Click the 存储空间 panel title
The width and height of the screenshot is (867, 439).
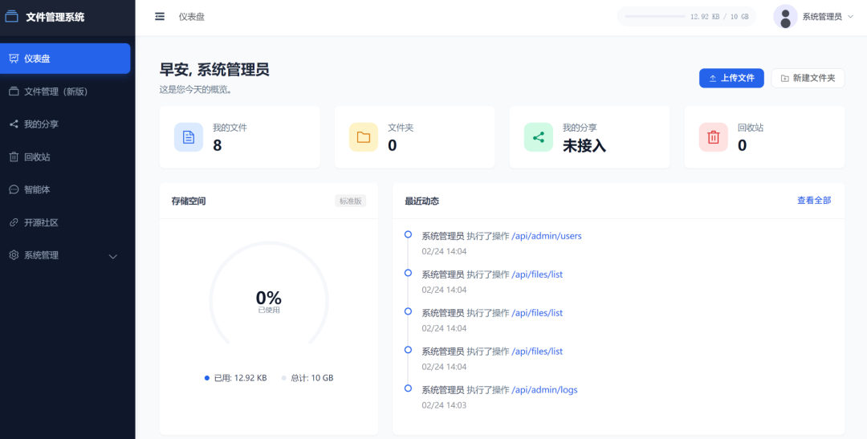coord(189,201)
